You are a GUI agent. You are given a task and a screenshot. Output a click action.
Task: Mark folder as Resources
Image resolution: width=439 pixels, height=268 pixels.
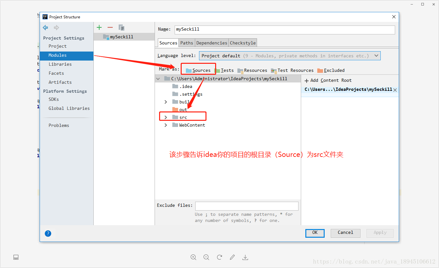[x=252, y=70]
